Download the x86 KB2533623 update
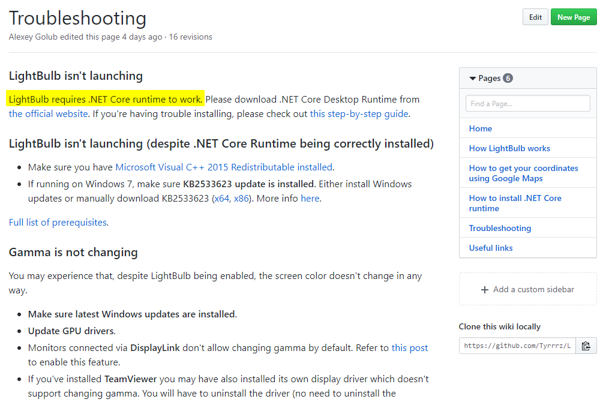Image resolution: width=615 pixels, height=402 pixels. [241, 199]
